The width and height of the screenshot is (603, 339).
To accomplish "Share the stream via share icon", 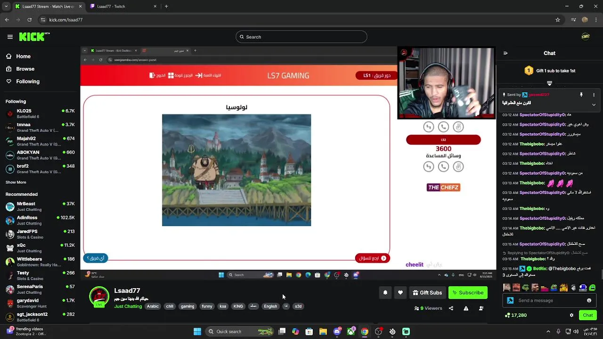I will coord(451,308).
